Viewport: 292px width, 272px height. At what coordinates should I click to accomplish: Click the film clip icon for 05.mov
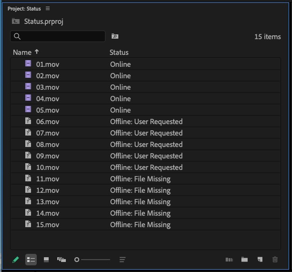(28, 109)
